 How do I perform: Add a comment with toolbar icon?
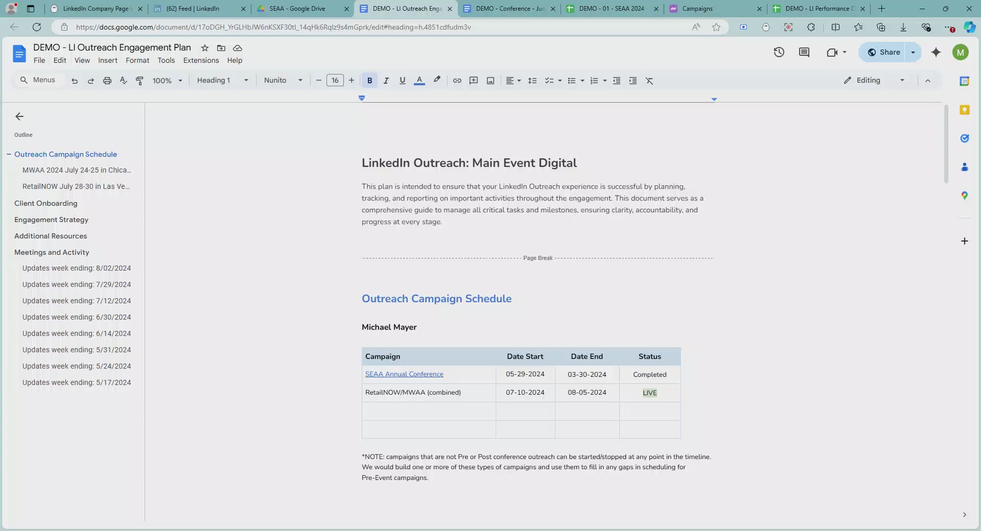tap(474, 81)
